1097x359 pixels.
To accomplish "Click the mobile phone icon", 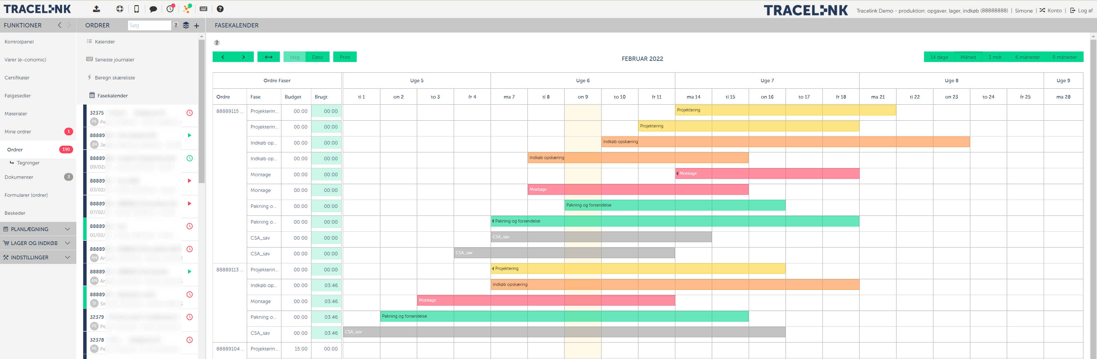I will (136, 9).
